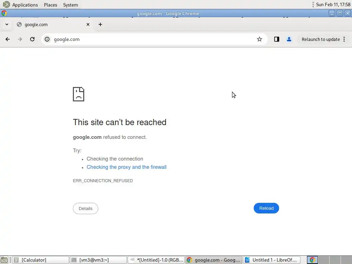Switch to the LibreOffice Untitled 1 taskbar window
The image size is (352, 264).
tap(272, 260)
